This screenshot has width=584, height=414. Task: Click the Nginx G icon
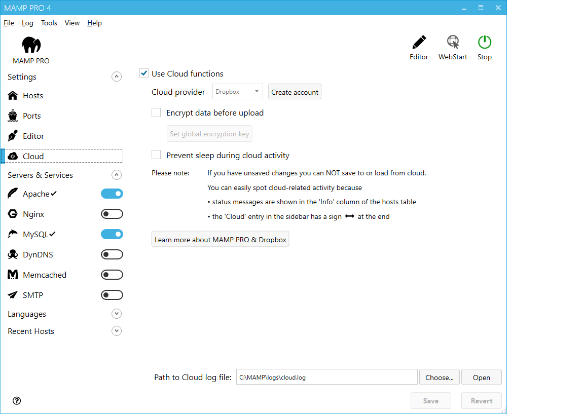click(x=13, y=214)
